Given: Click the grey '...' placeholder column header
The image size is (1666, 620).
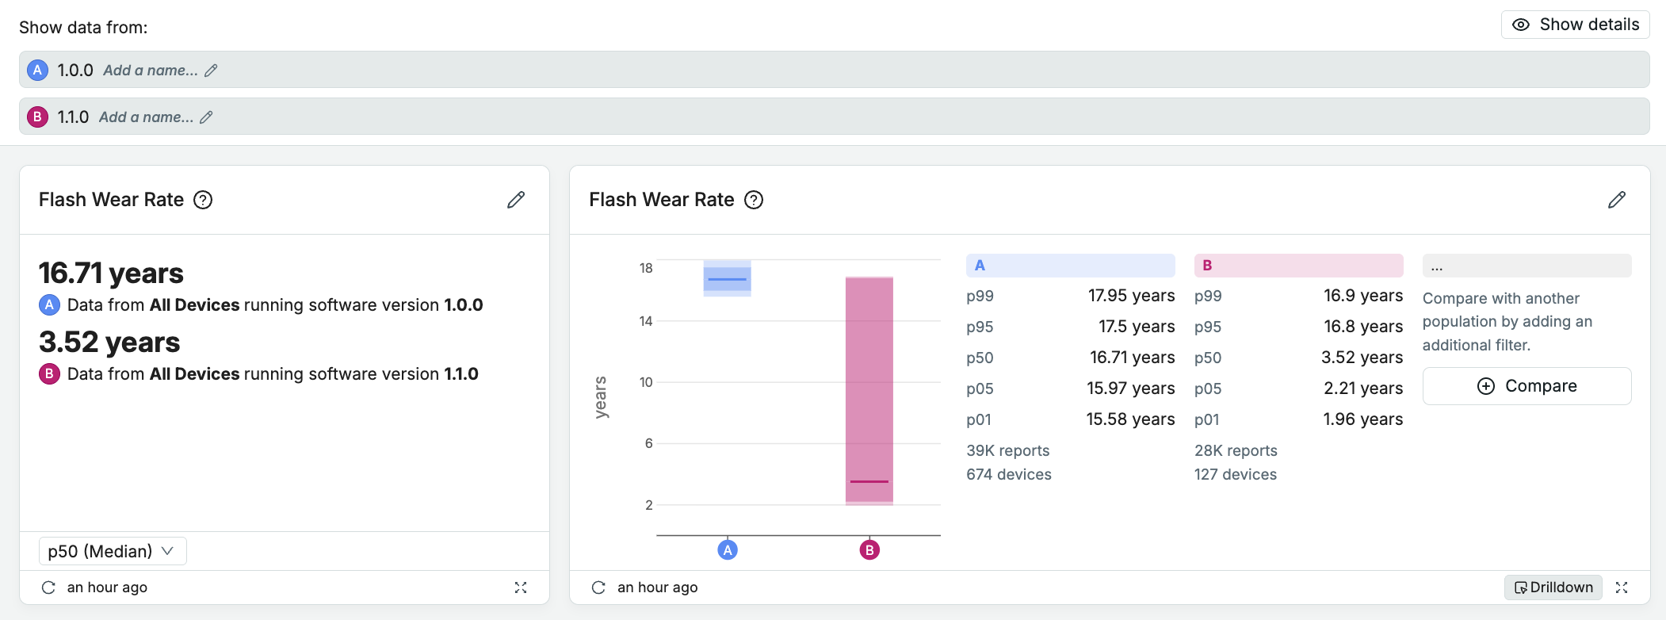Looking at the screenshot, I should pyautogui.click(x=1527, y=266).
